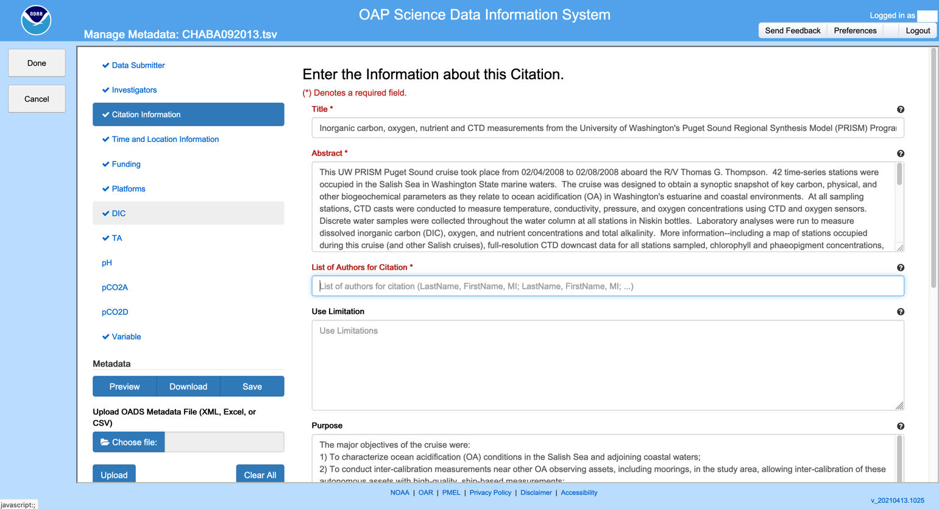
Task: Download the metadata file
Action: (188, 387)
